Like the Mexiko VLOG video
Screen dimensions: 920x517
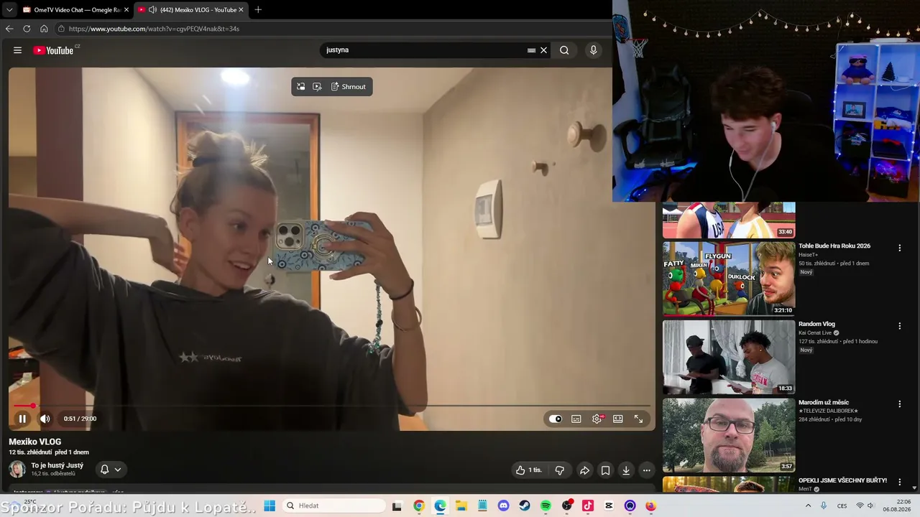coord(529,470)
